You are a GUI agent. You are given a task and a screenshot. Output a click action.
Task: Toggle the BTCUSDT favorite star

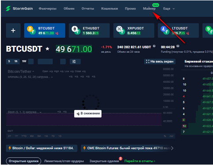click(47, 49)
